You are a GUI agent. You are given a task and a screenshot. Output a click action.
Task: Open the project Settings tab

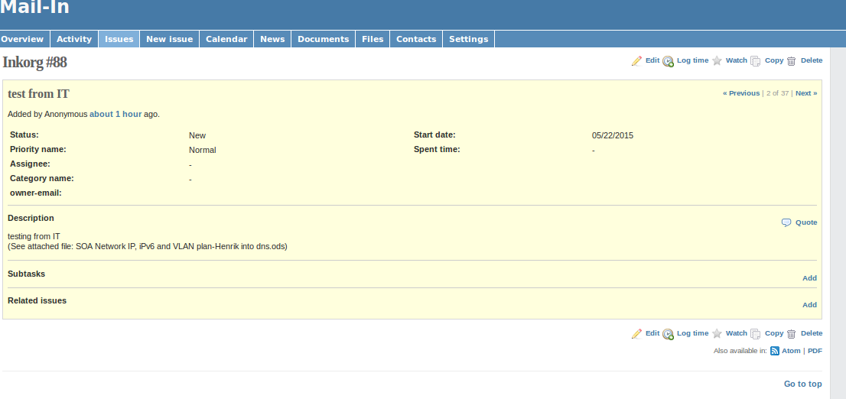click(468, 39)
